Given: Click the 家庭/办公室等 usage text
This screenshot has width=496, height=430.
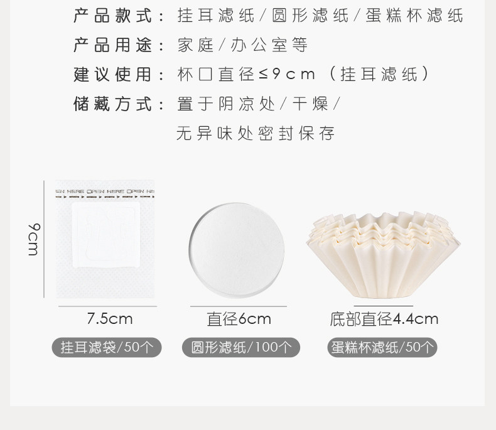Looking at the screenshot, I should [x=242, y=45].
